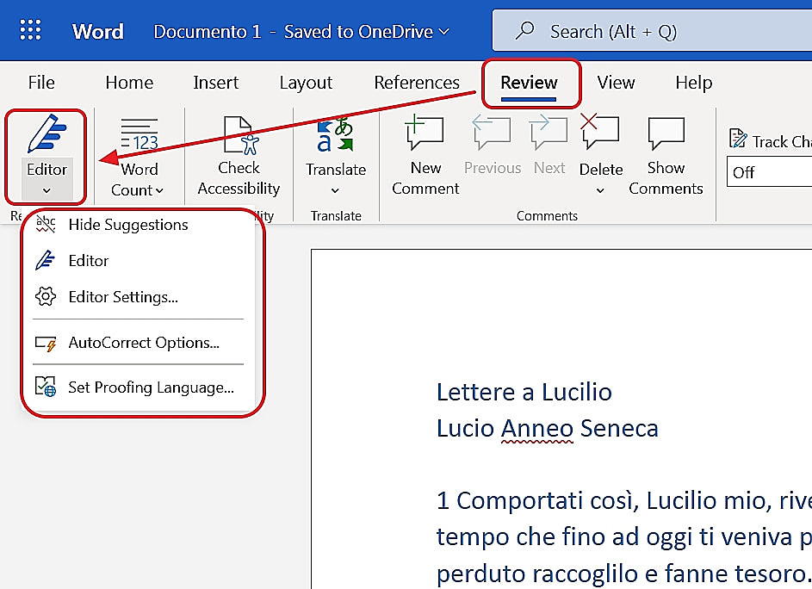Open the Help tab

tap(693, 83)
